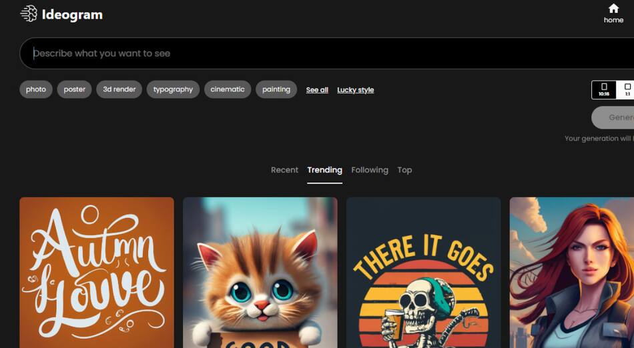Toggle the photo style tag
Viewport: 634px width, 348px height.
coord(36,89)
